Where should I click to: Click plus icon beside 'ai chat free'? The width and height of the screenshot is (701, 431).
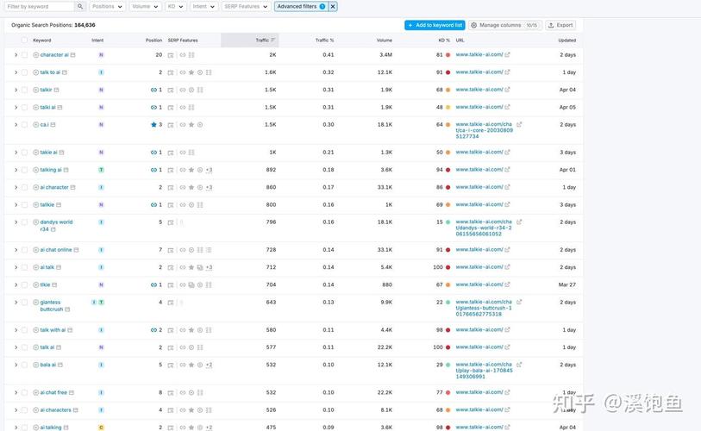pos(35,392)
